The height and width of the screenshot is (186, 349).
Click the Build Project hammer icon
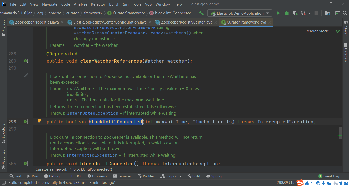click(x=201, y=13)
